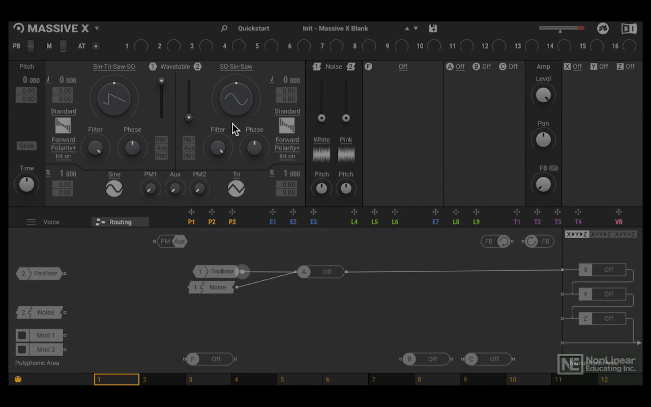Click the Noise 1 level slider handle

[321, 118]
